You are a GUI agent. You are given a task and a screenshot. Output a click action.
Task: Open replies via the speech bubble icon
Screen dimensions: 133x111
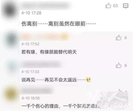click(125, 6)
